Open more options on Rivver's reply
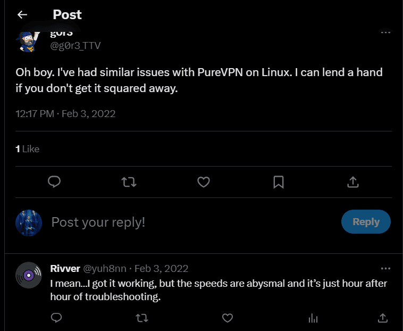 click(386, 268)
